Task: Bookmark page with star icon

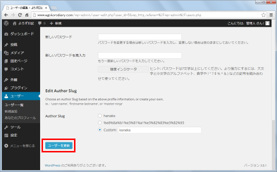Action: coord(264,15)
